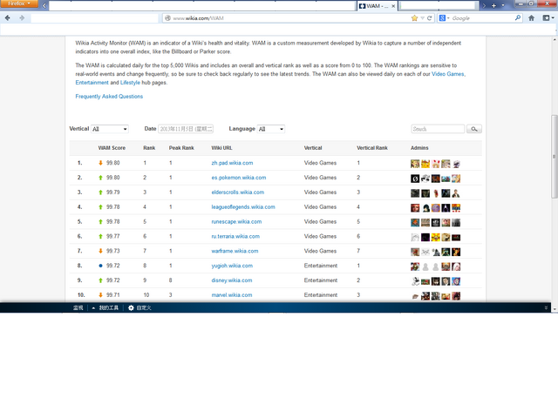Click the browser back arrow
The width and height of the screenshot is (558, 398).
point(8,18)
